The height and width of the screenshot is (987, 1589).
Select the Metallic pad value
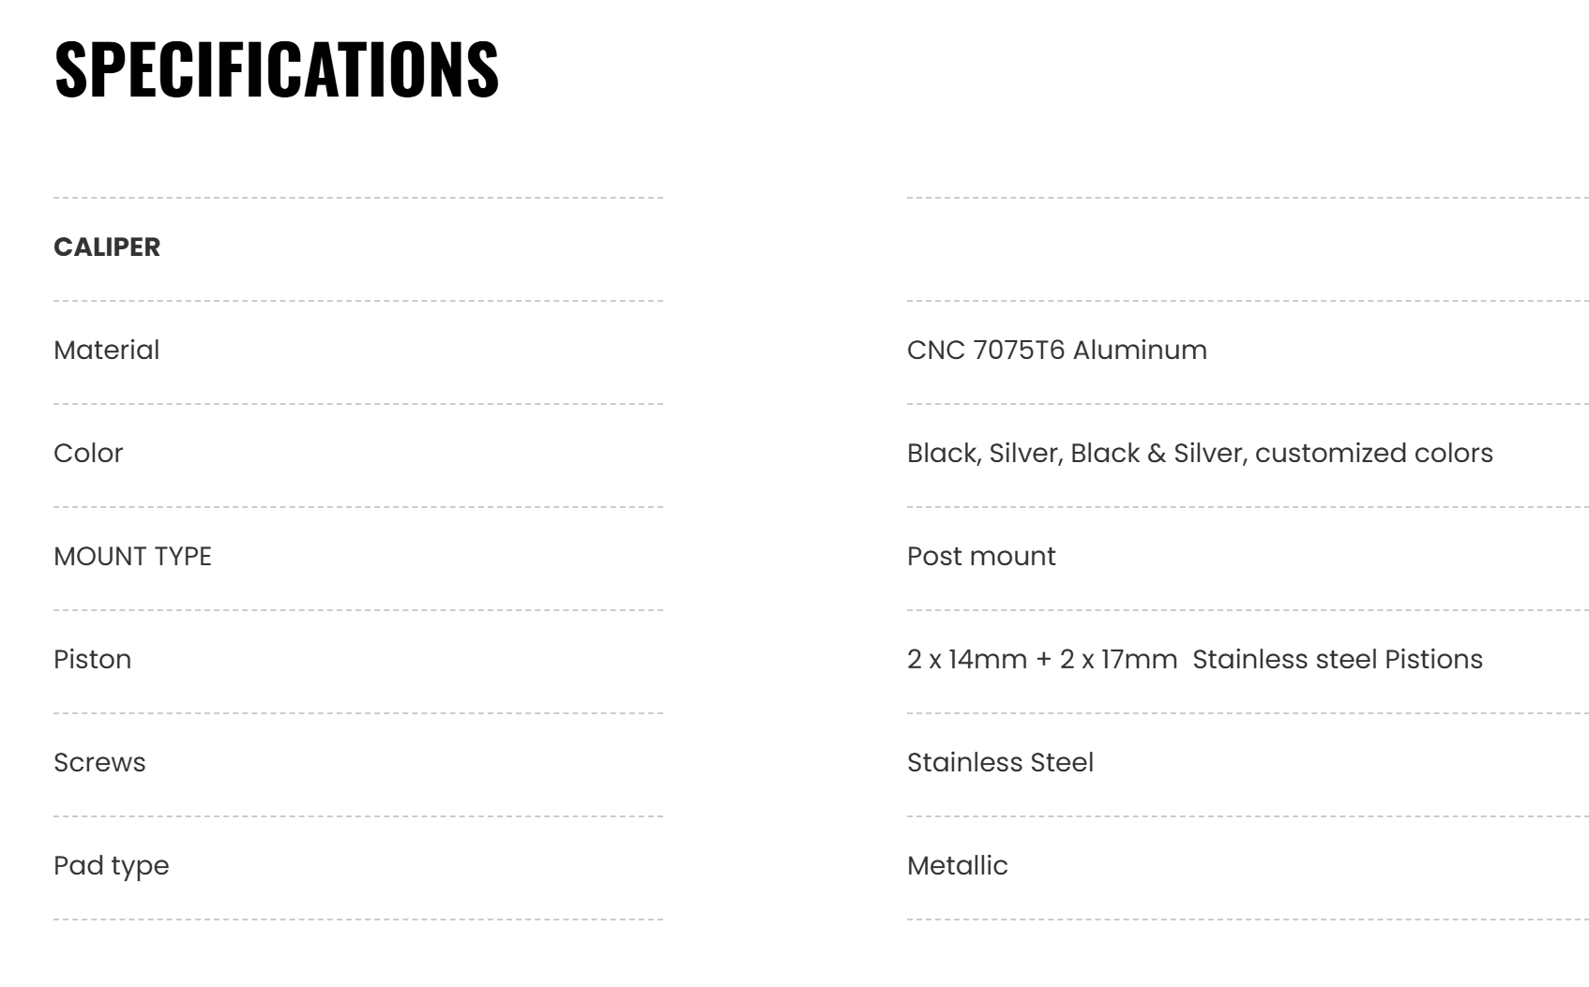tap(957, 866)
